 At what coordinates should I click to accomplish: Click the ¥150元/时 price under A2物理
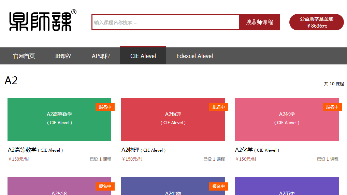pyautogui.click(x=132, y=159)
